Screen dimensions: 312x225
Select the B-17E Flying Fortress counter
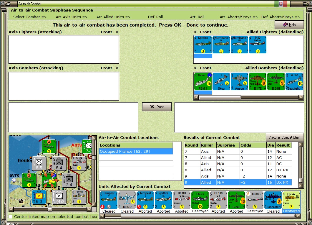click(258, 81)
